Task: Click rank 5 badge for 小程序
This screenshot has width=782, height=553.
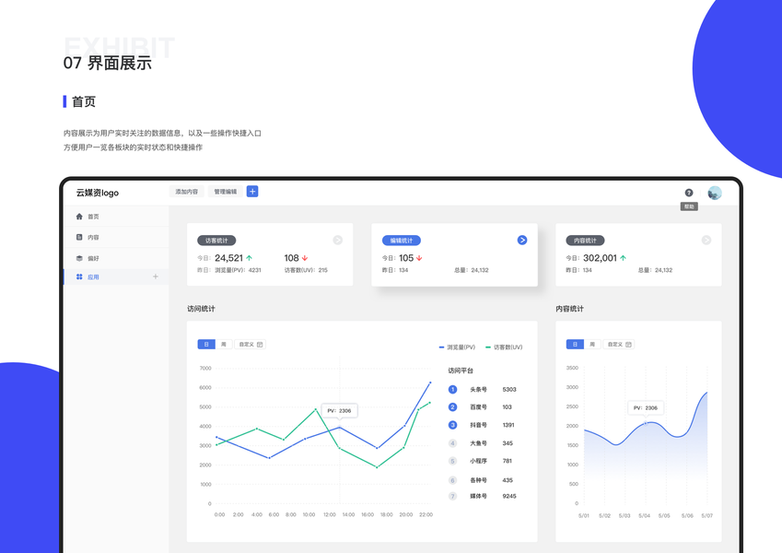Action: click(x=453, y=461)
